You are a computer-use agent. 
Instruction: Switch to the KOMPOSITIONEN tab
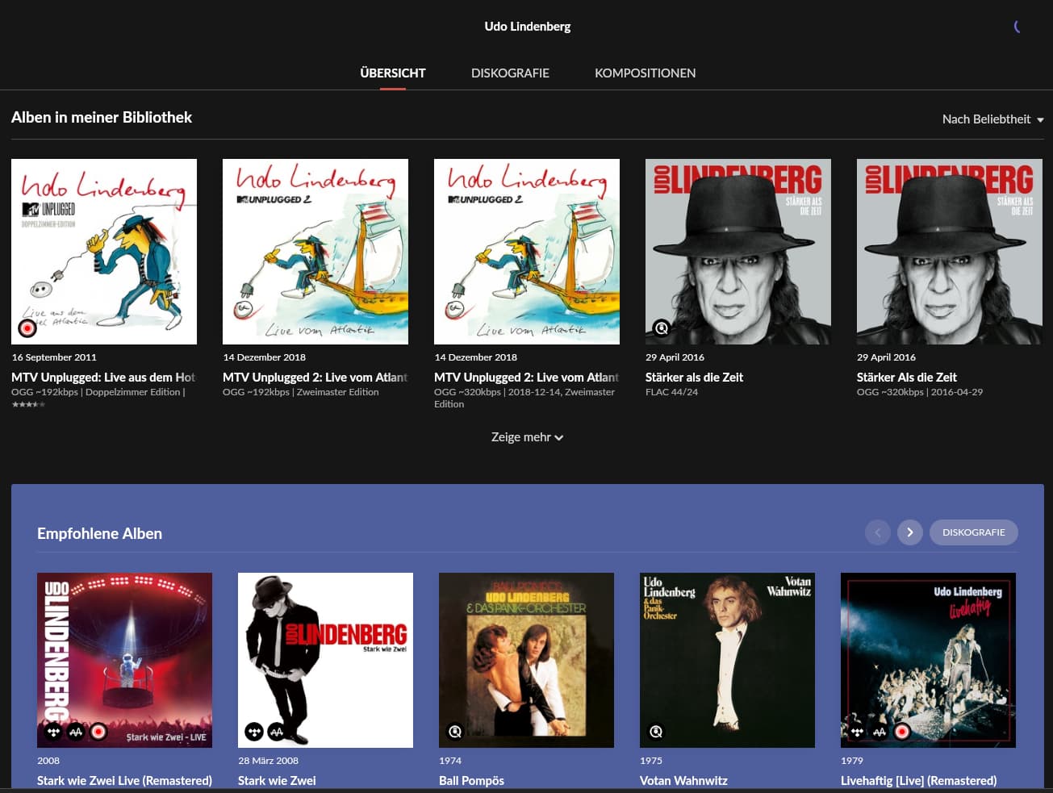[645, 73]
